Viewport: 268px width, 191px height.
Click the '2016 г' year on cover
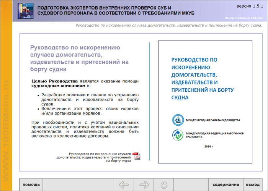click(209, 146)
